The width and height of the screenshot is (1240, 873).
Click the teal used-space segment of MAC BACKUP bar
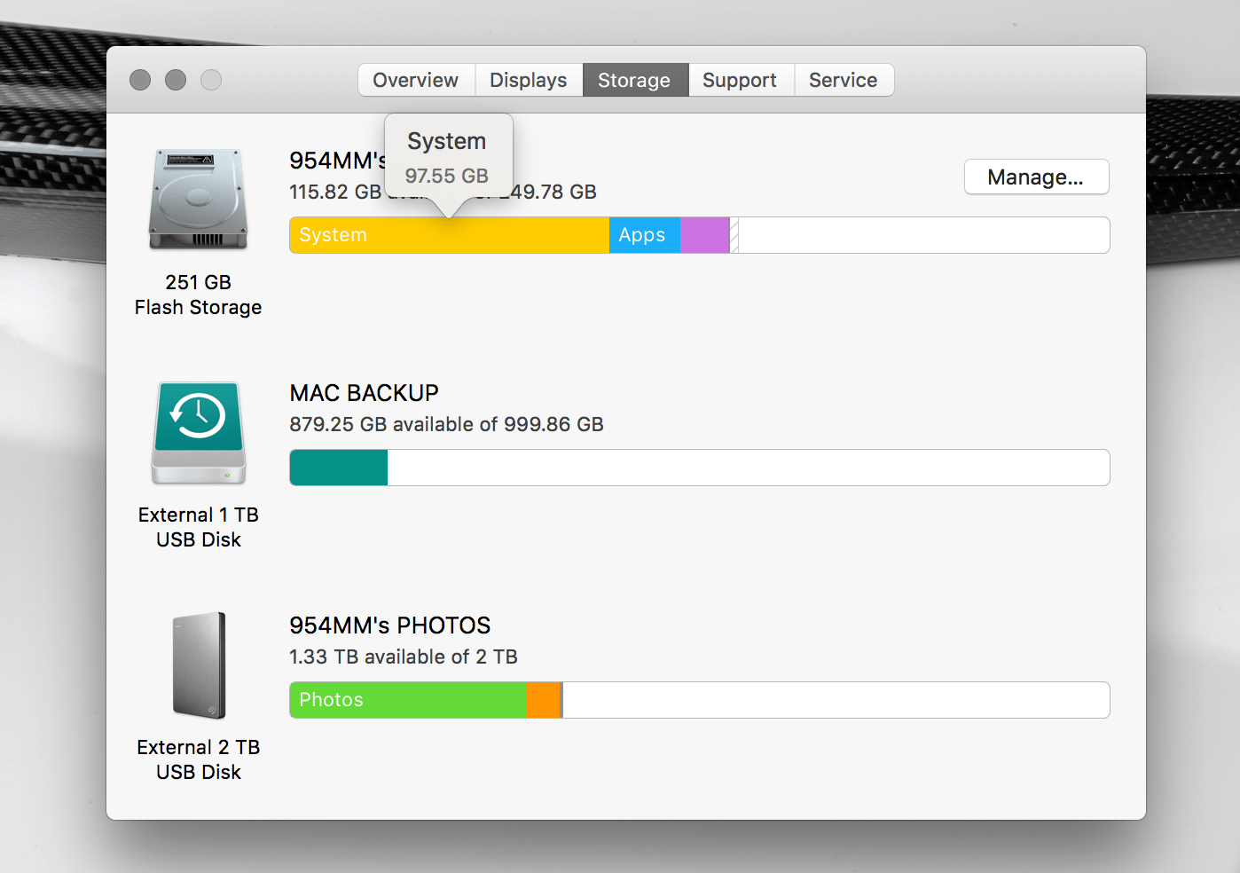tap(337, 468)
